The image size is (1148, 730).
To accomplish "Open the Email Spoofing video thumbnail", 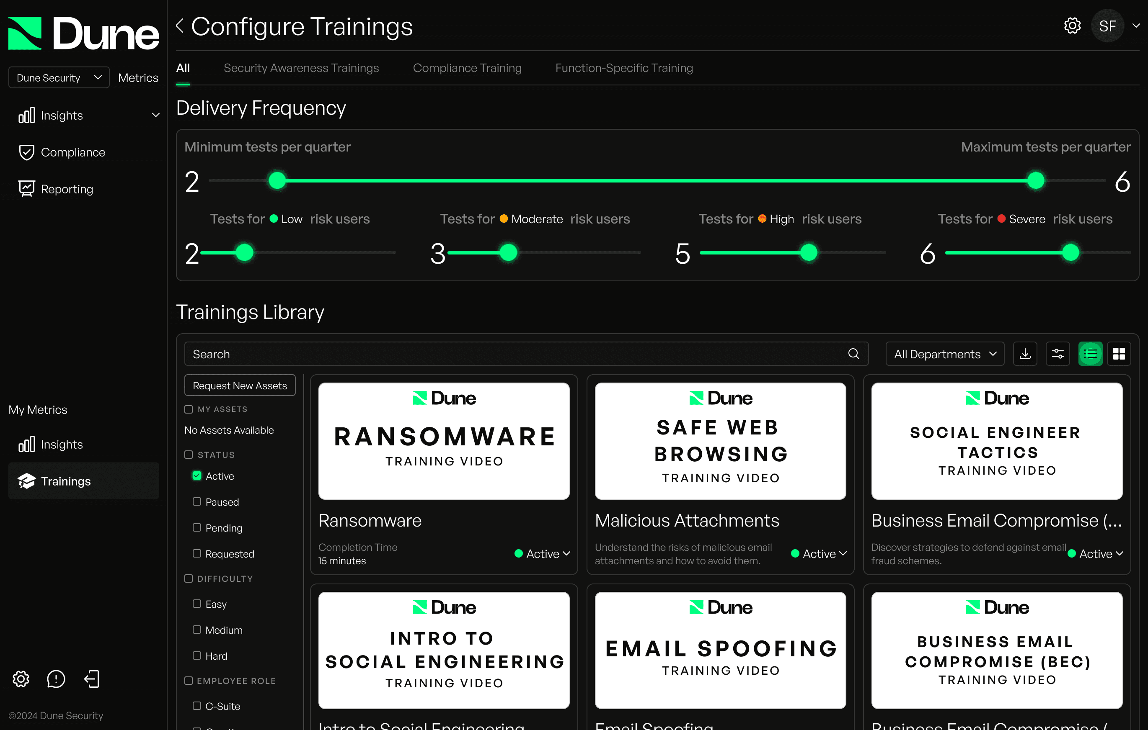I will pos(720,650).
